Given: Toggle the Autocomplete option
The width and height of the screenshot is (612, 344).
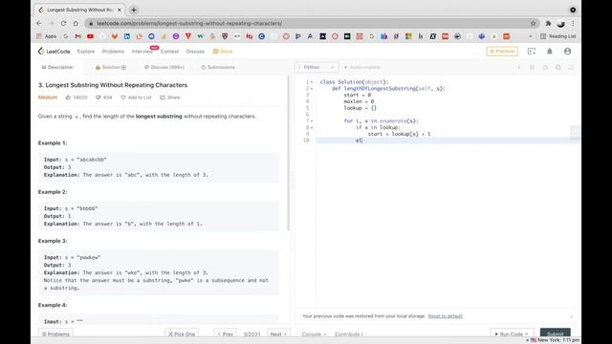Looking at the screenshot, I should click(x=361, y=68).
